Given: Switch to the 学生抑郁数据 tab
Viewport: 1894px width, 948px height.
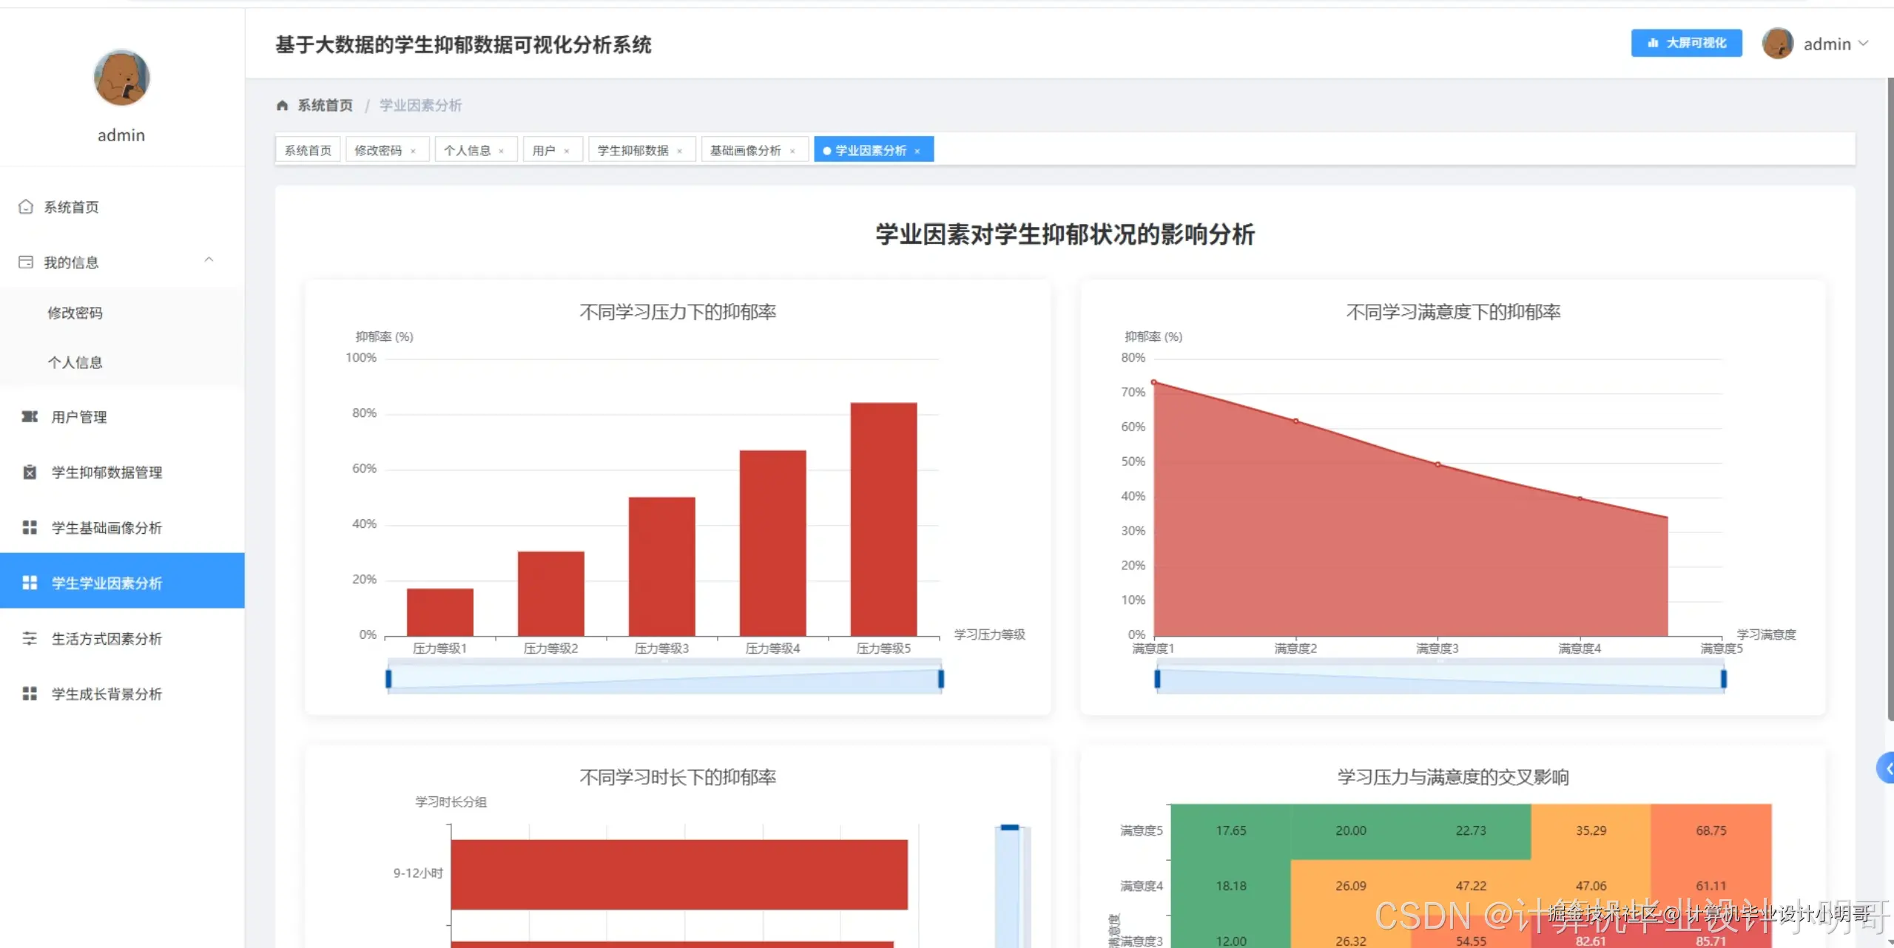Looking at the screenshot, I should (633, 151).
